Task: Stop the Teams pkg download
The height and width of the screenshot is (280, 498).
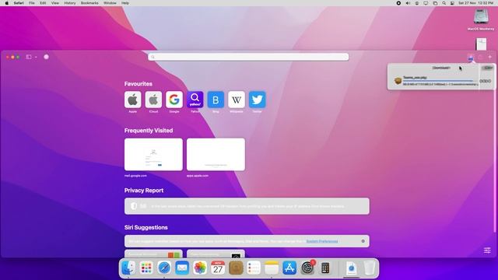Action: pyautogui.click(x=482, y=81)
